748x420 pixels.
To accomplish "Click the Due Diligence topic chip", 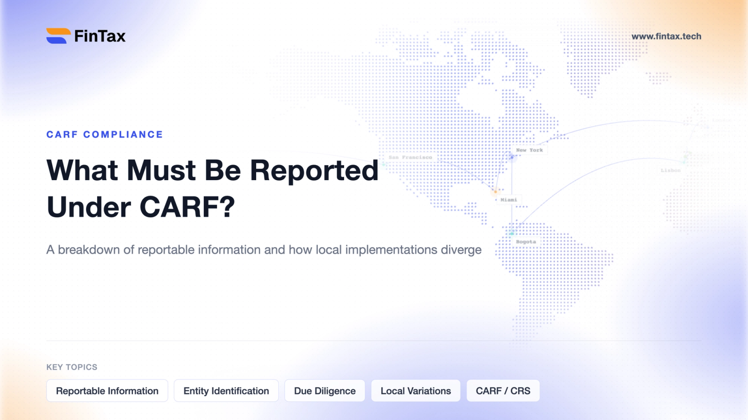I will [325, 391].
